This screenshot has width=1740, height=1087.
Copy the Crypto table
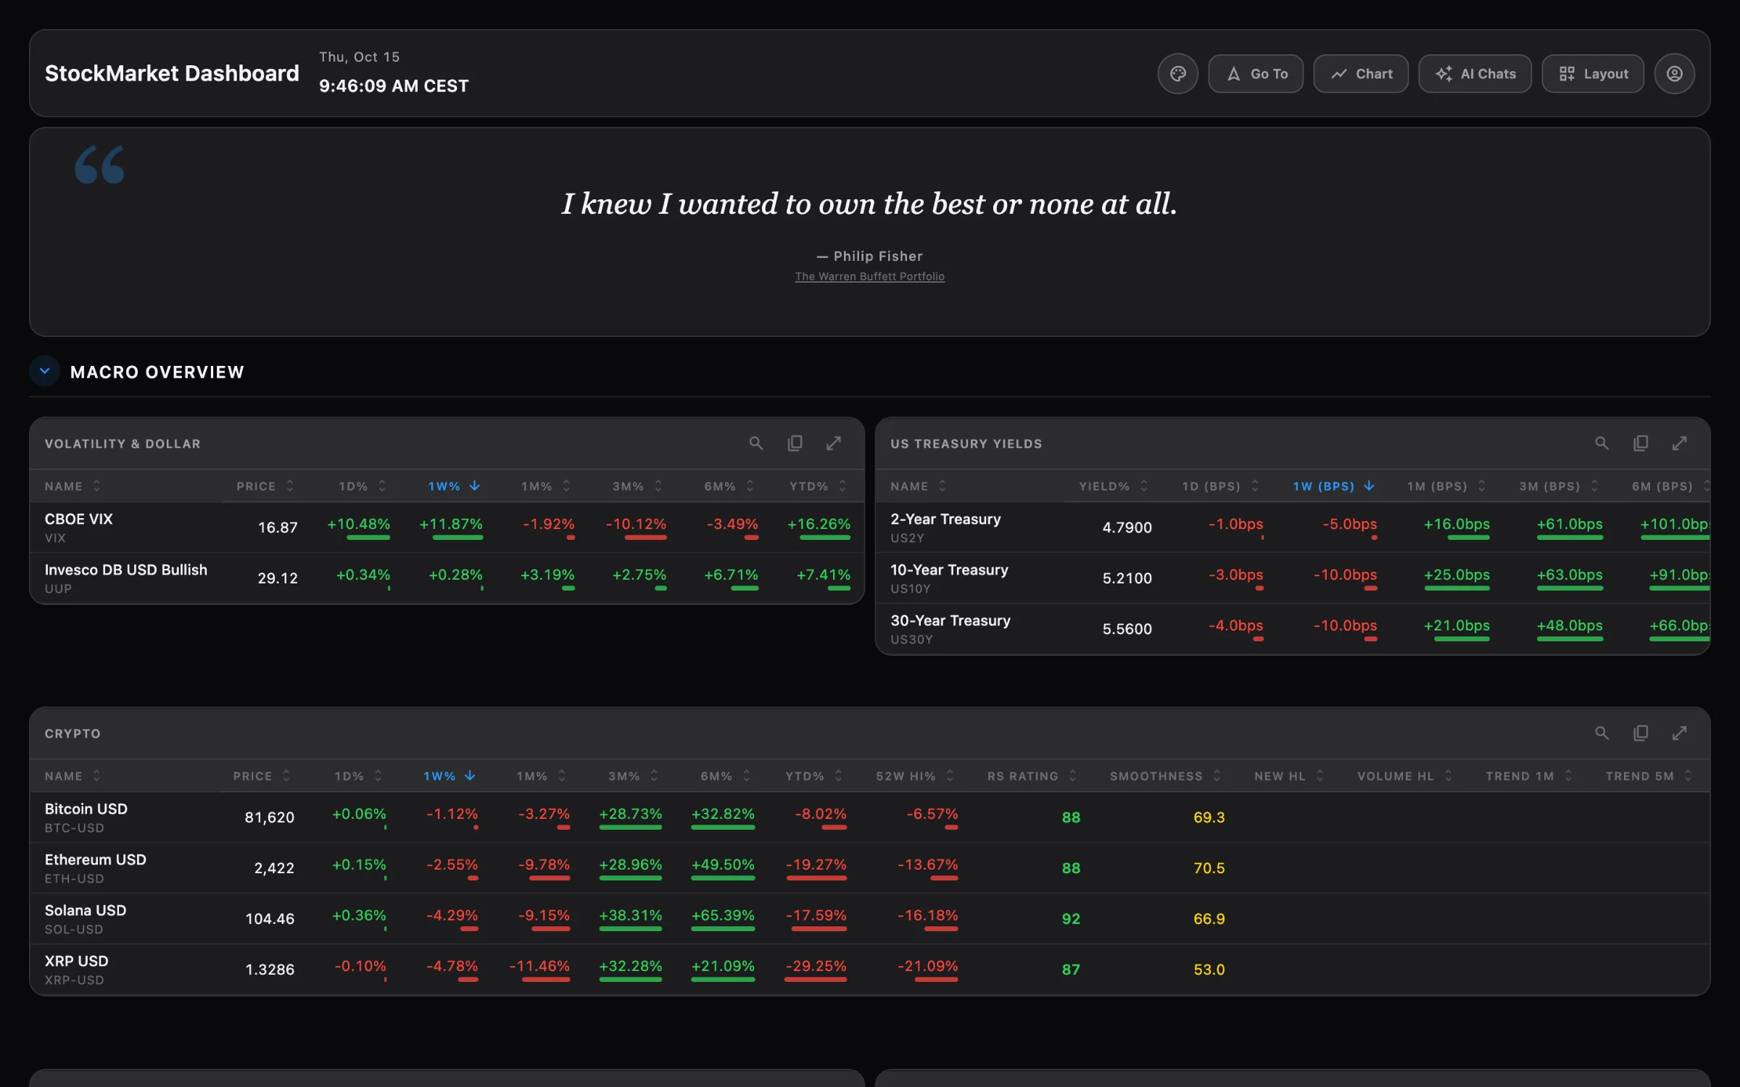click(x=1641, y=733)
